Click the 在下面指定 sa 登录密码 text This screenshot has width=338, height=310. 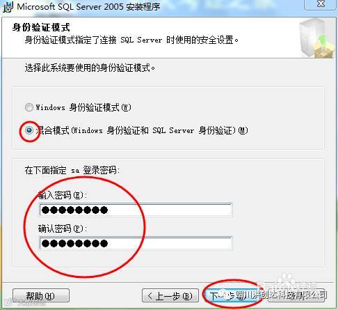(x=72, y=170)
